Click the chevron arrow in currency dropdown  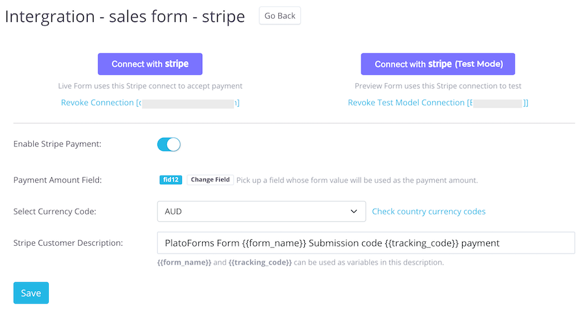[x=354, y=211]
